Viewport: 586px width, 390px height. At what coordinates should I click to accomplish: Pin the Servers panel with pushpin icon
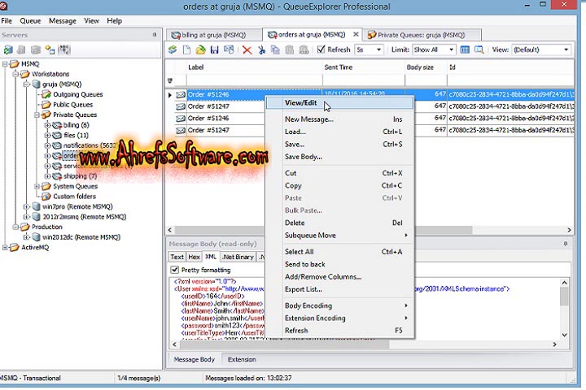155,35
